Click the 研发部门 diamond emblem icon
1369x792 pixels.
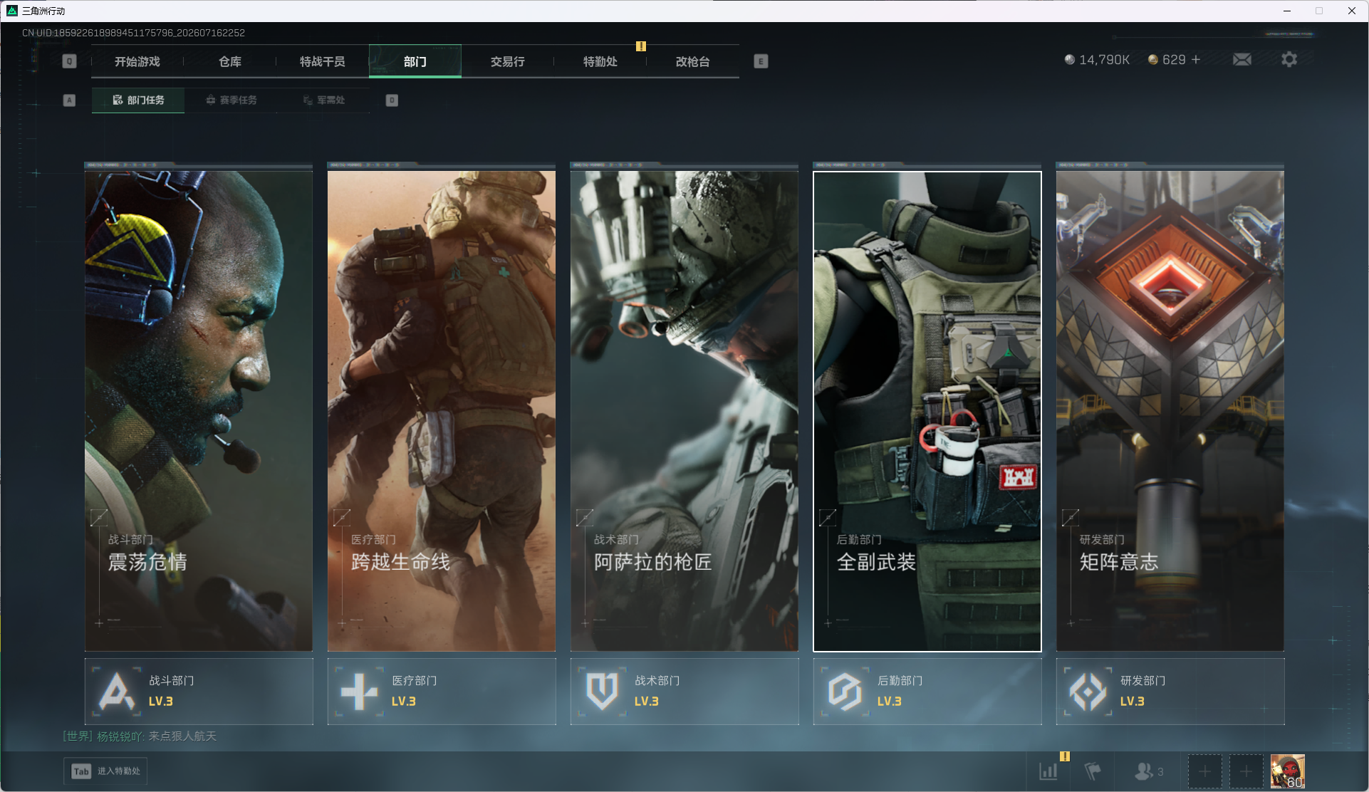click(1088, 691)
